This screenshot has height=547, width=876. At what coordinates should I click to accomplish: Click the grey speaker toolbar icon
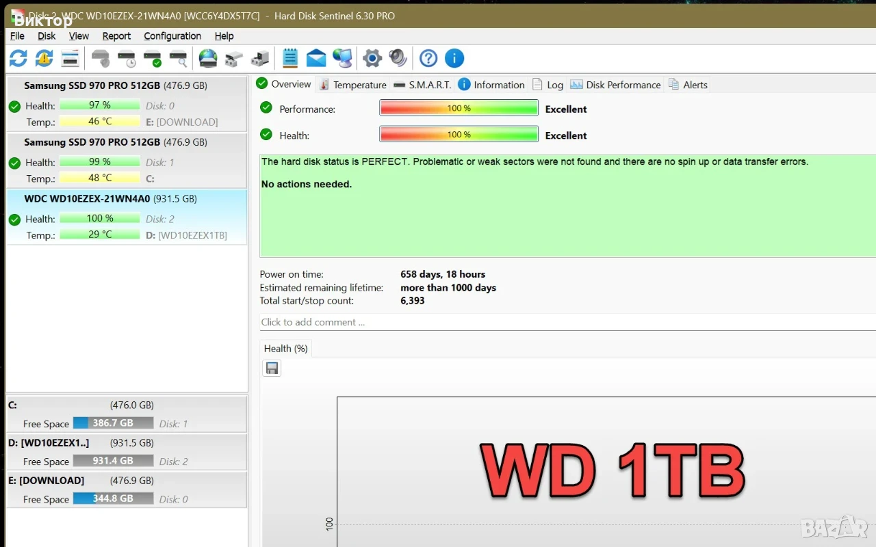[x=398, y=58]
